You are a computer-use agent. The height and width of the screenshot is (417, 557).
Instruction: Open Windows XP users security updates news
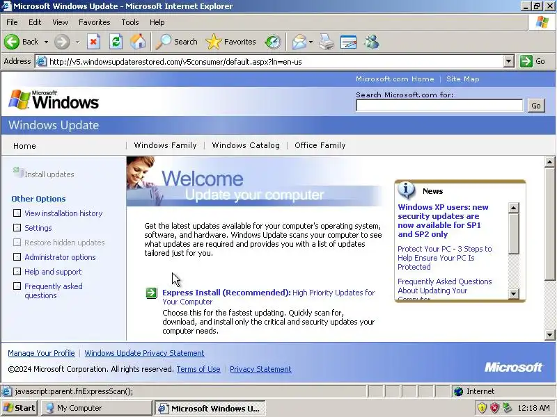[443, 220]
